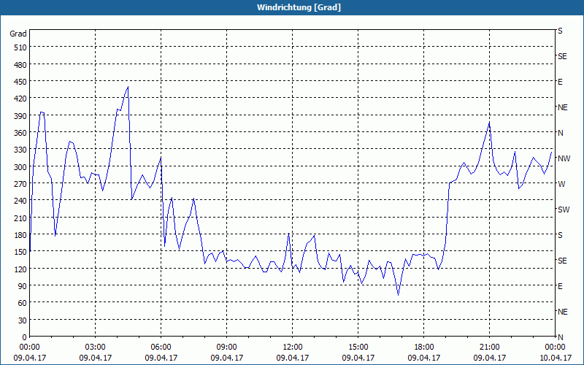Select the N compass label at zero level
This screenshot has height=365, width=584.
(x=560, y=337)
